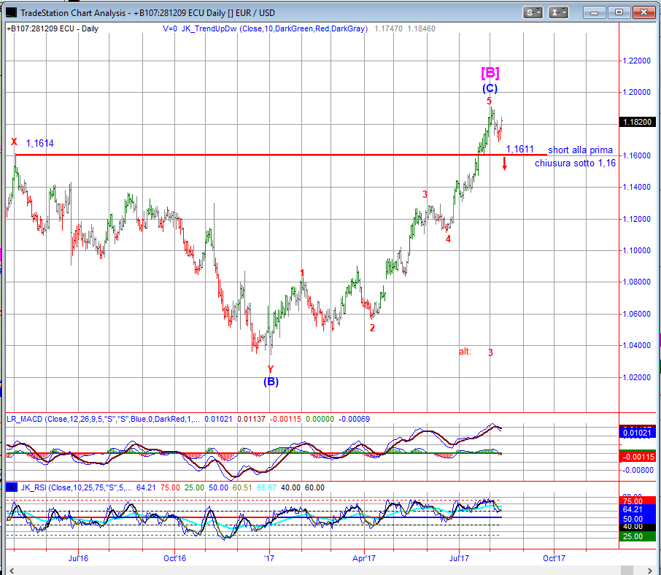Click the blue (C) wave label
Screen dimensions: 661x575
click(x=490, y=88)
